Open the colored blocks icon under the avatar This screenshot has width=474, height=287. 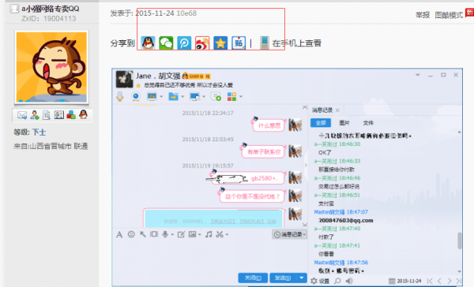[x=71, y=115]
